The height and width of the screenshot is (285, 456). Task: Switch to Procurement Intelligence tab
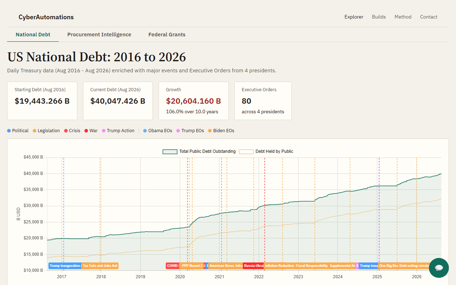pos(99,35)
